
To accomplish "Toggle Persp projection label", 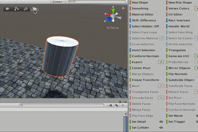I will [x=113, y=28].
